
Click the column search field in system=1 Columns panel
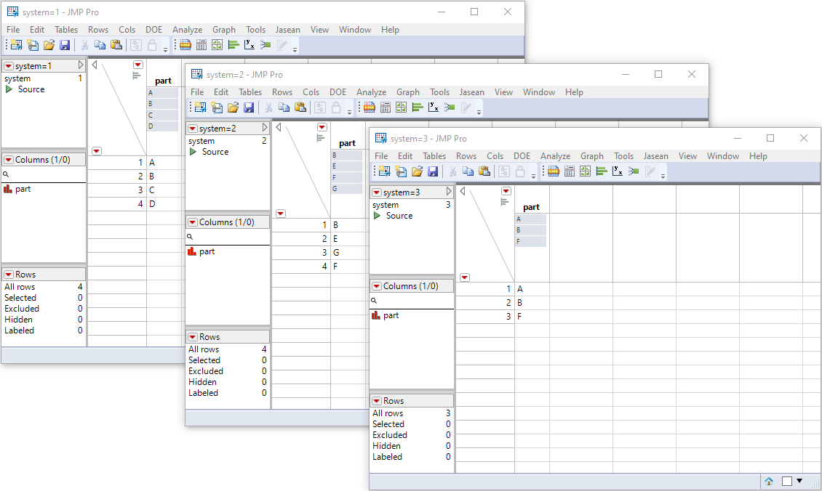pyautogui.click(x=40, y=174)
